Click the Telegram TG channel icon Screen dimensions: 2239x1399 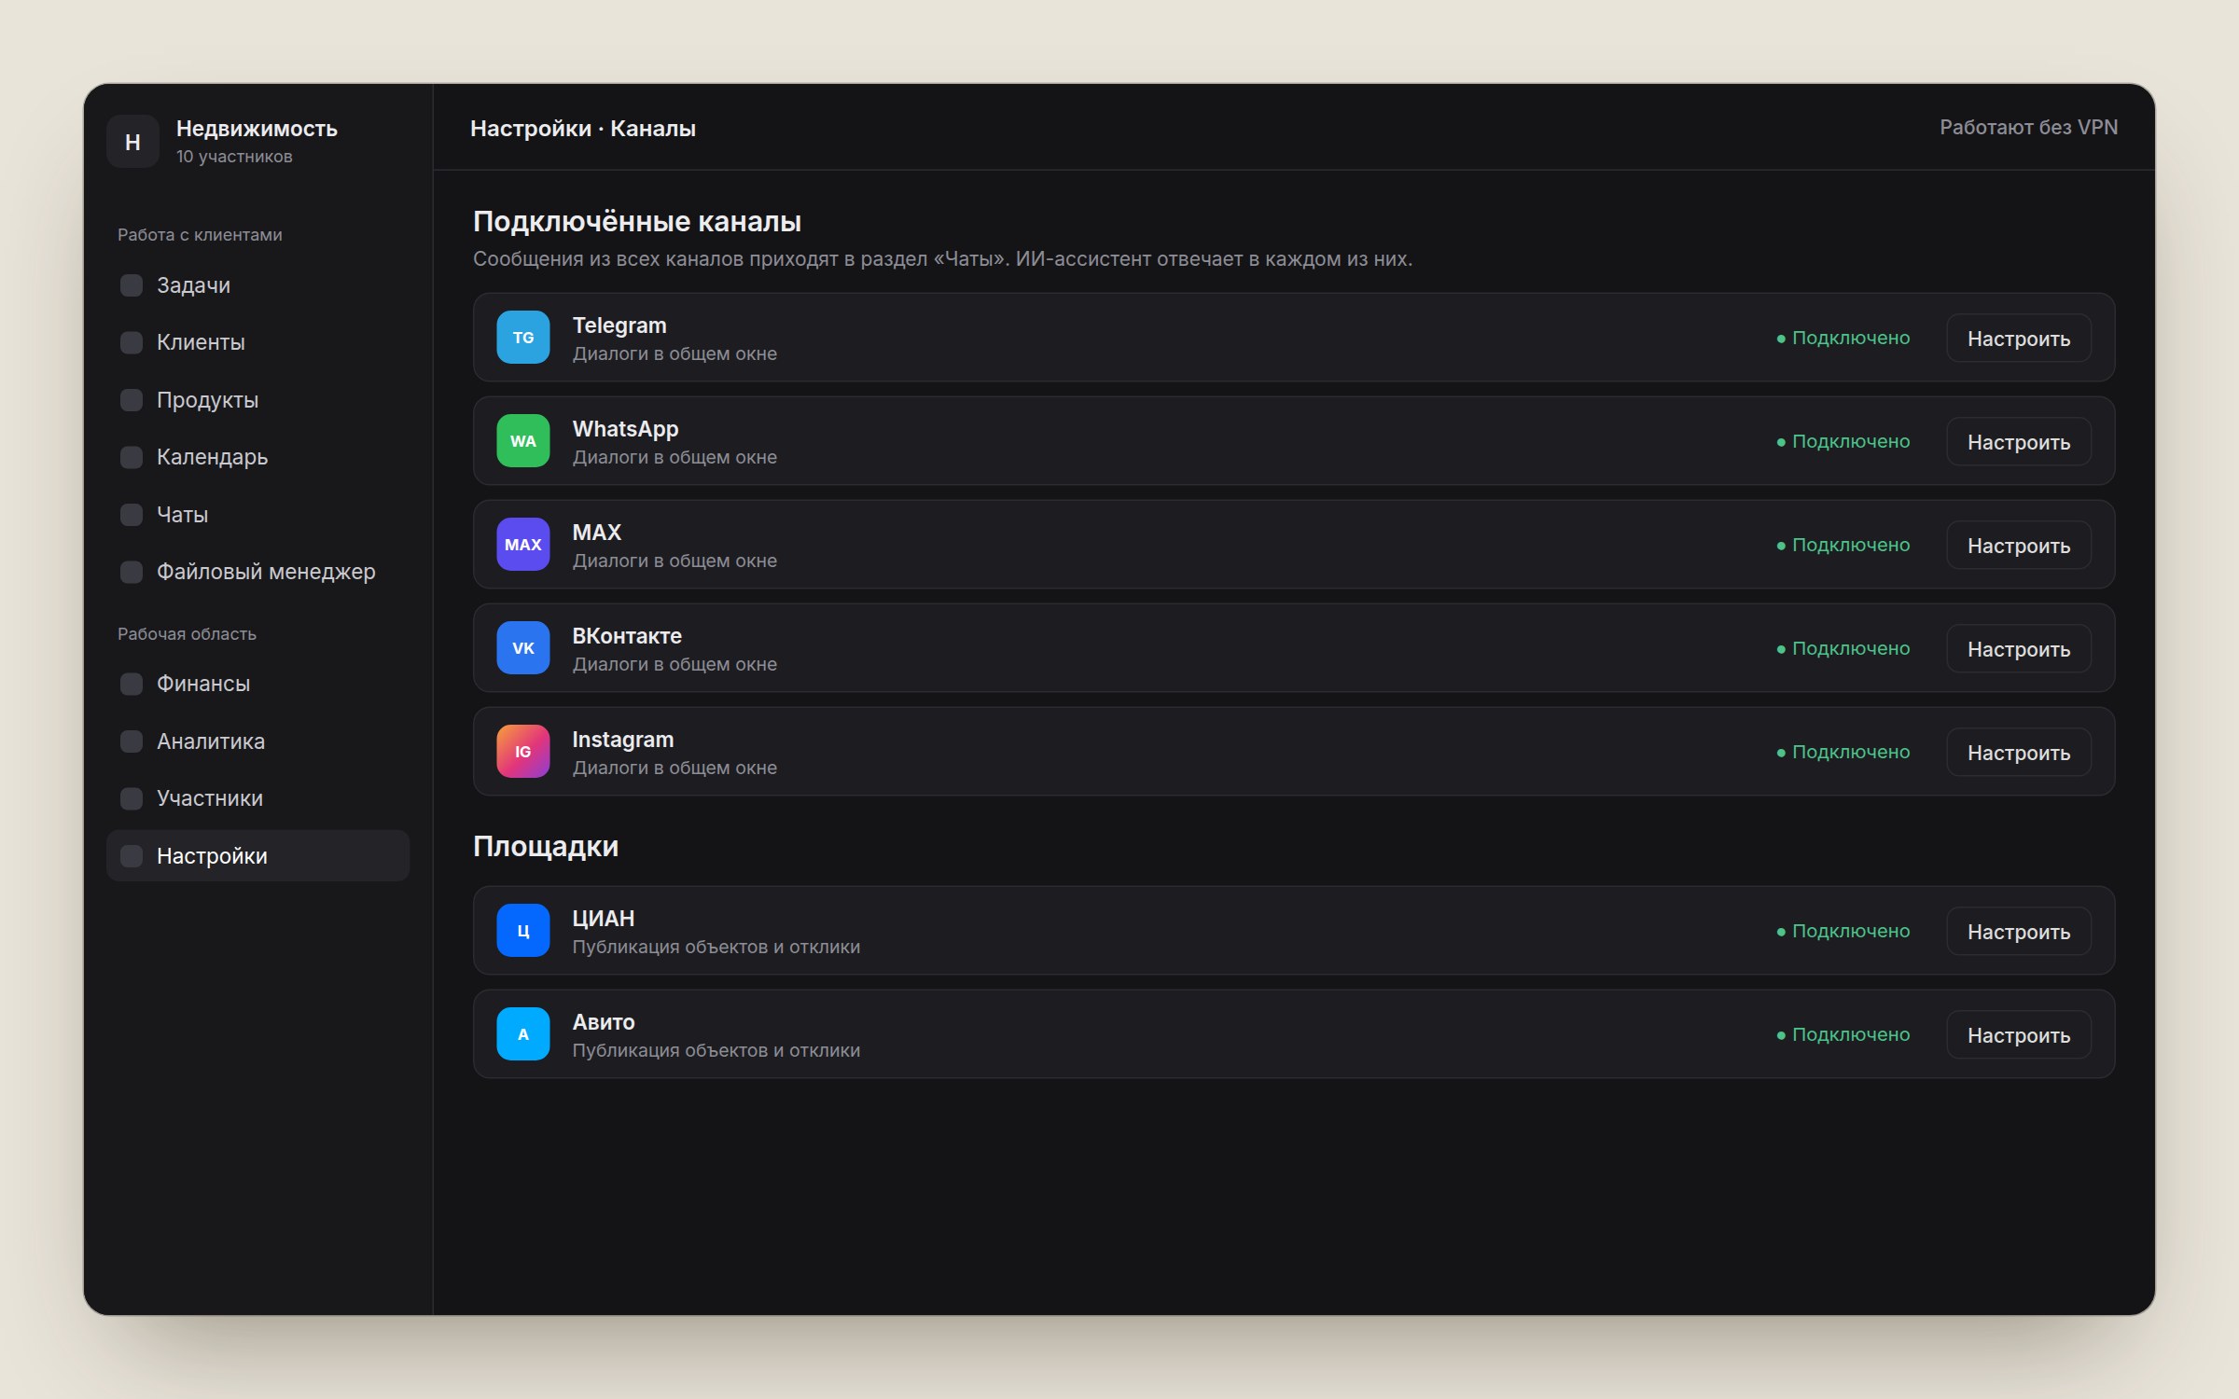point(522,337)
